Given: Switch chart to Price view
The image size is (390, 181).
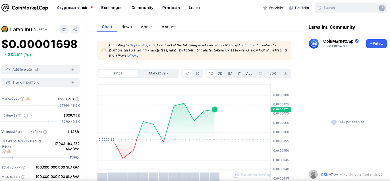Looking at the screenshot, I should tap(118, 73).
